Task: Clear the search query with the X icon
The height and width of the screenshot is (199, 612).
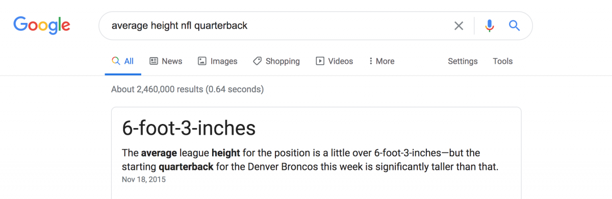Action: pos(459,26)
